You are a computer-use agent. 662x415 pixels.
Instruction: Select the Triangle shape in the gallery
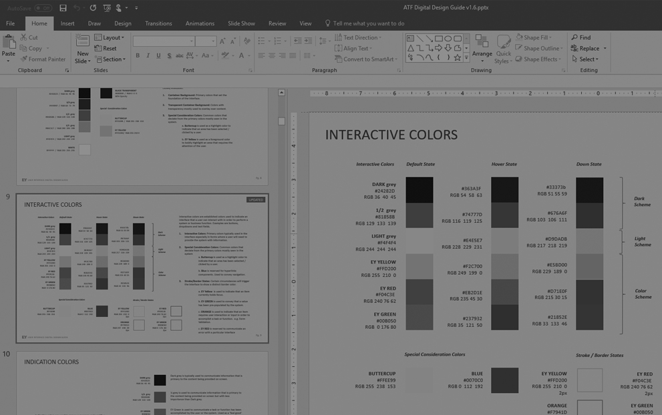coord(410,47)
